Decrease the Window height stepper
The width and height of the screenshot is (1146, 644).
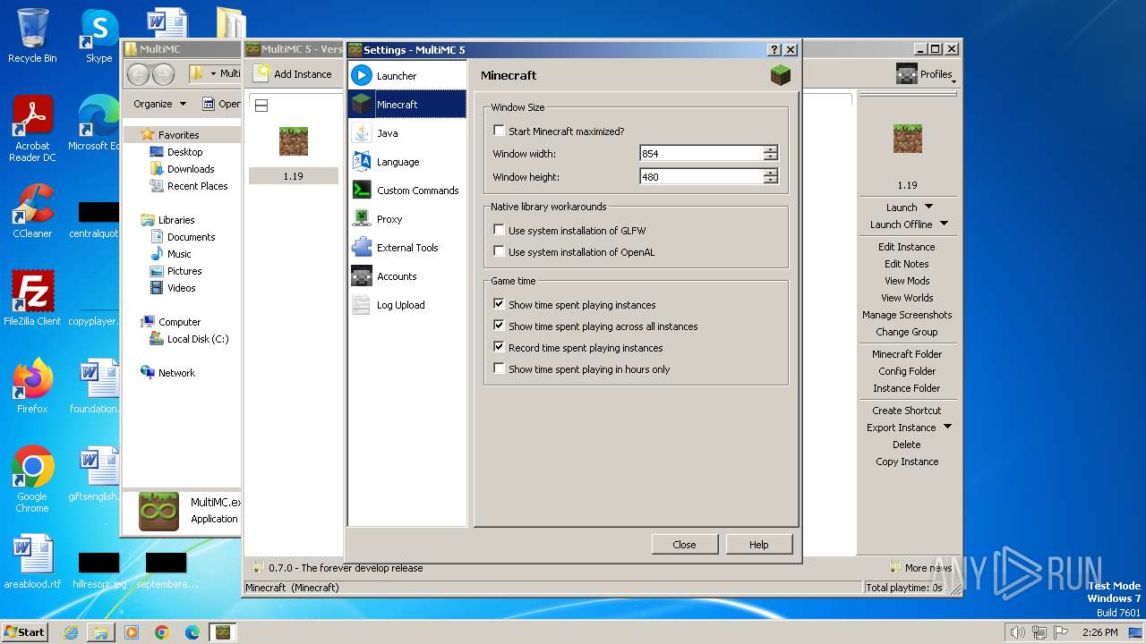[x=771, y=181]
